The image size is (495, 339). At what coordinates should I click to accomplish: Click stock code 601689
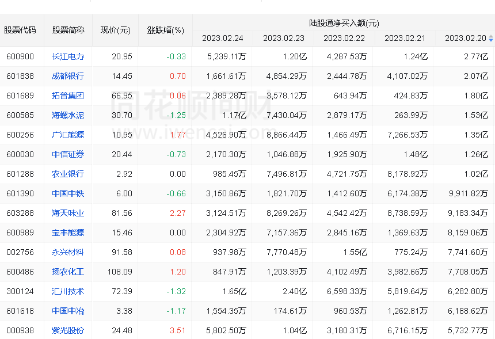click(x=20, y=96)
